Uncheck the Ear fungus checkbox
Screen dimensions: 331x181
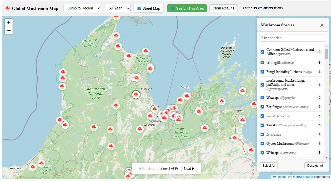[262, 107]
